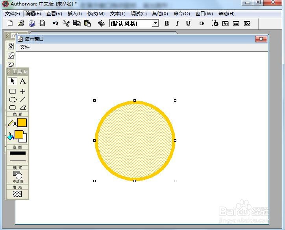Open the 其他(X) menu
The height and width of the screenshot is (230, 285).
pyautogui.click(x=160, y=14)
